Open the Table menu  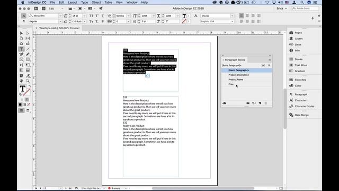108,2
